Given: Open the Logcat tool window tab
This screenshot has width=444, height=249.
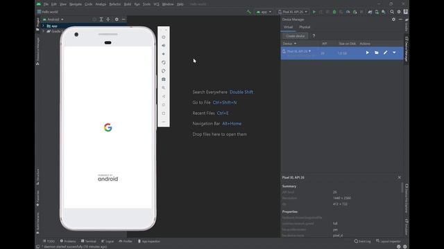Looking at the screenshot, I should pos(108,241).
